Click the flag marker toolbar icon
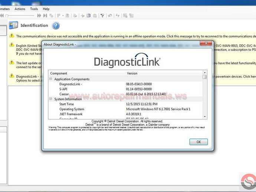The width and height of the screenshot is (256, 192). tap(59, 16)
